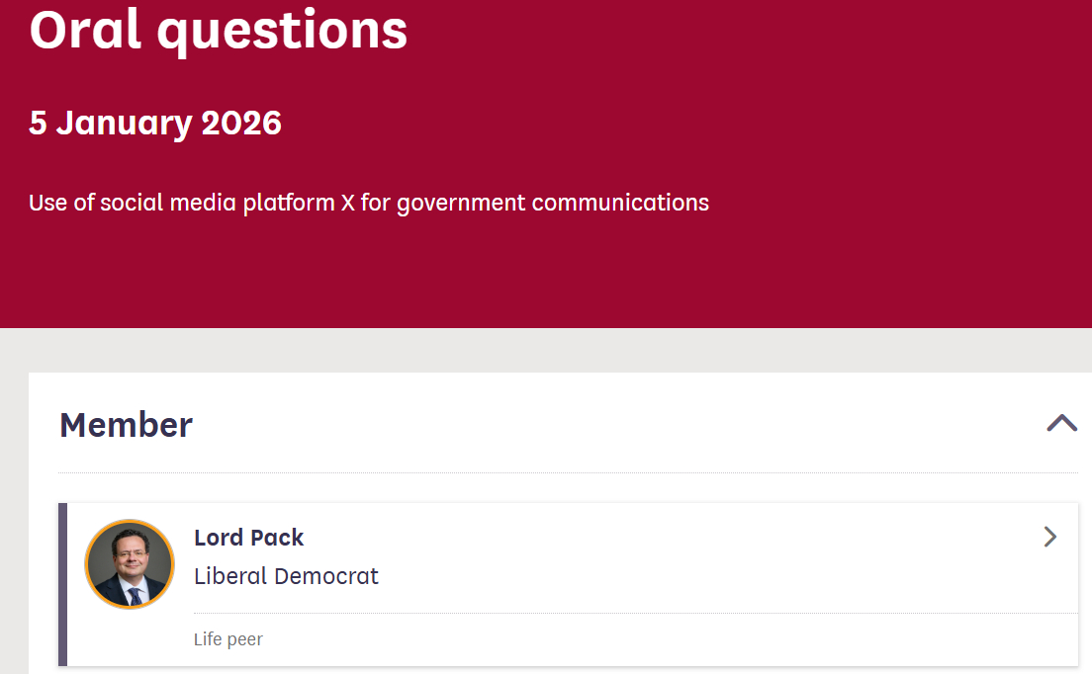Open Lord Pack's portrait photo
Viewport: 1092px width, 674px height.
click(130, 564)
